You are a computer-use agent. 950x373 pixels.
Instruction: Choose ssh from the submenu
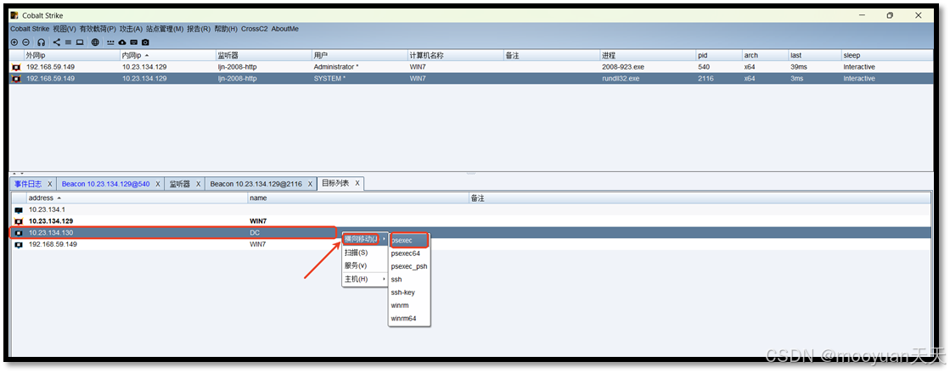(x=409, y=279)
